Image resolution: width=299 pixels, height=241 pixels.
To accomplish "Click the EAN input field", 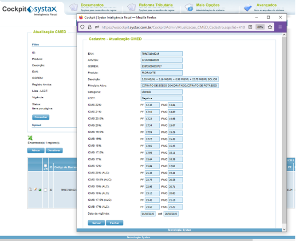I will click(x=161, y=54).
